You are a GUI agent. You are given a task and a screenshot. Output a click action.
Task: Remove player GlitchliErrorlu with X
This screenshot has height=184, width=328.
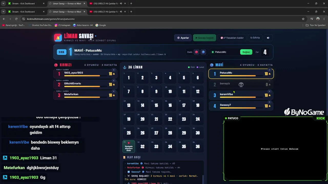pos(114,80)
